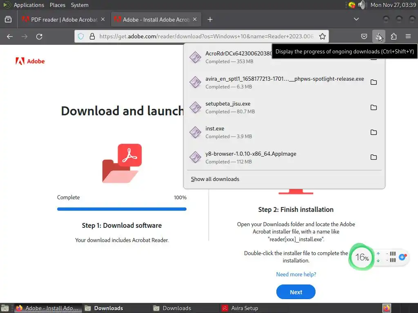
Task: Click the blue plus widget icon
Action: coord(402,257)
